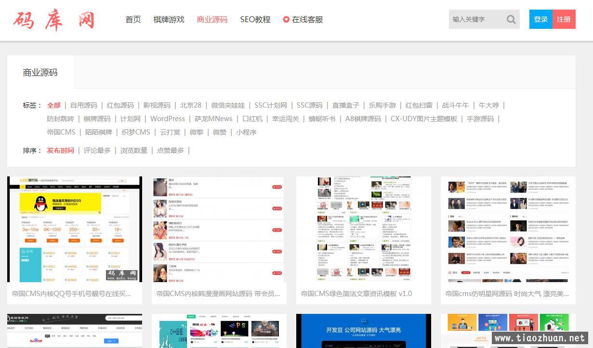Viewport: 593px width, 348px height.
Task: Filter by tag 微擎
Action: tap(197, 132)
